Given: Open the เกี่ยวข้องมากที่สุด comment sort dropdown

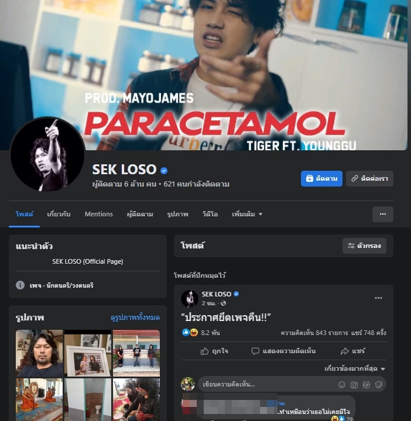Looking at the screenshot, I should click(x=355, y=369).
